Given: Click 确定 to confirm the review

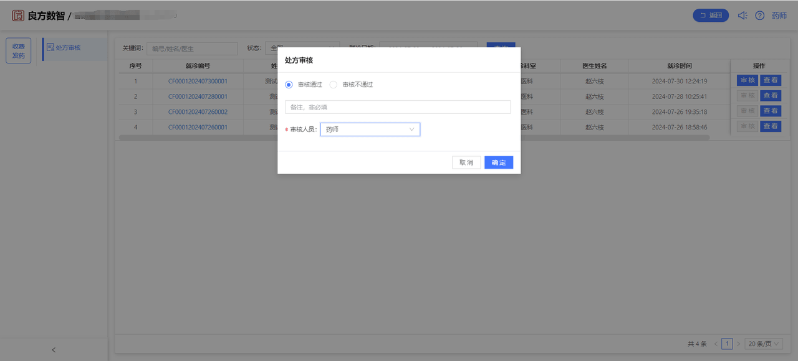Looking at the screenshot, I should point(499,162).
